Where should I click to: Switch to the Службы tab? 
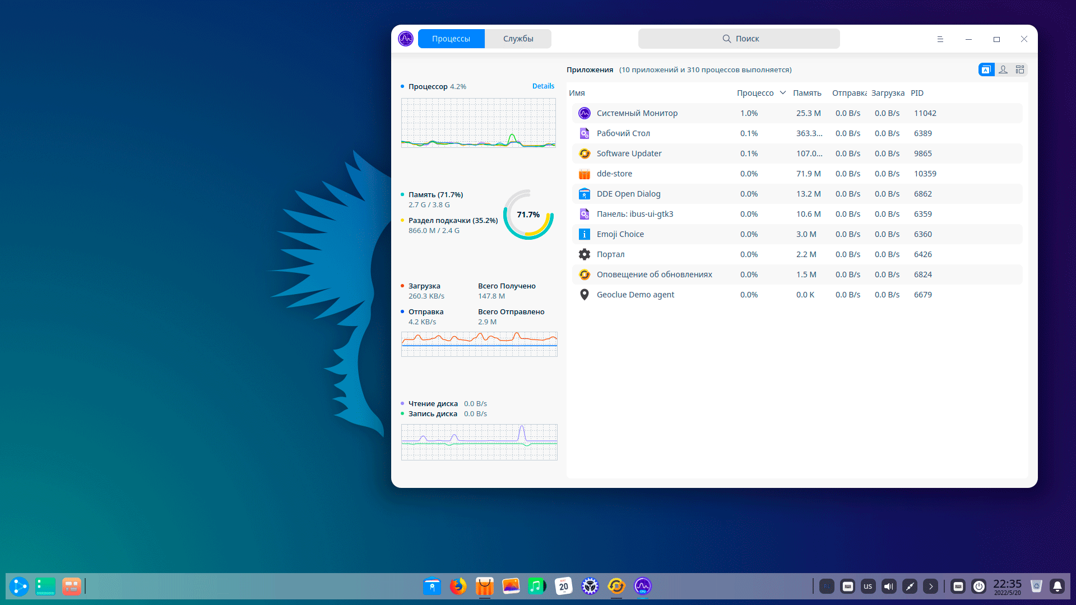[518, 39]
